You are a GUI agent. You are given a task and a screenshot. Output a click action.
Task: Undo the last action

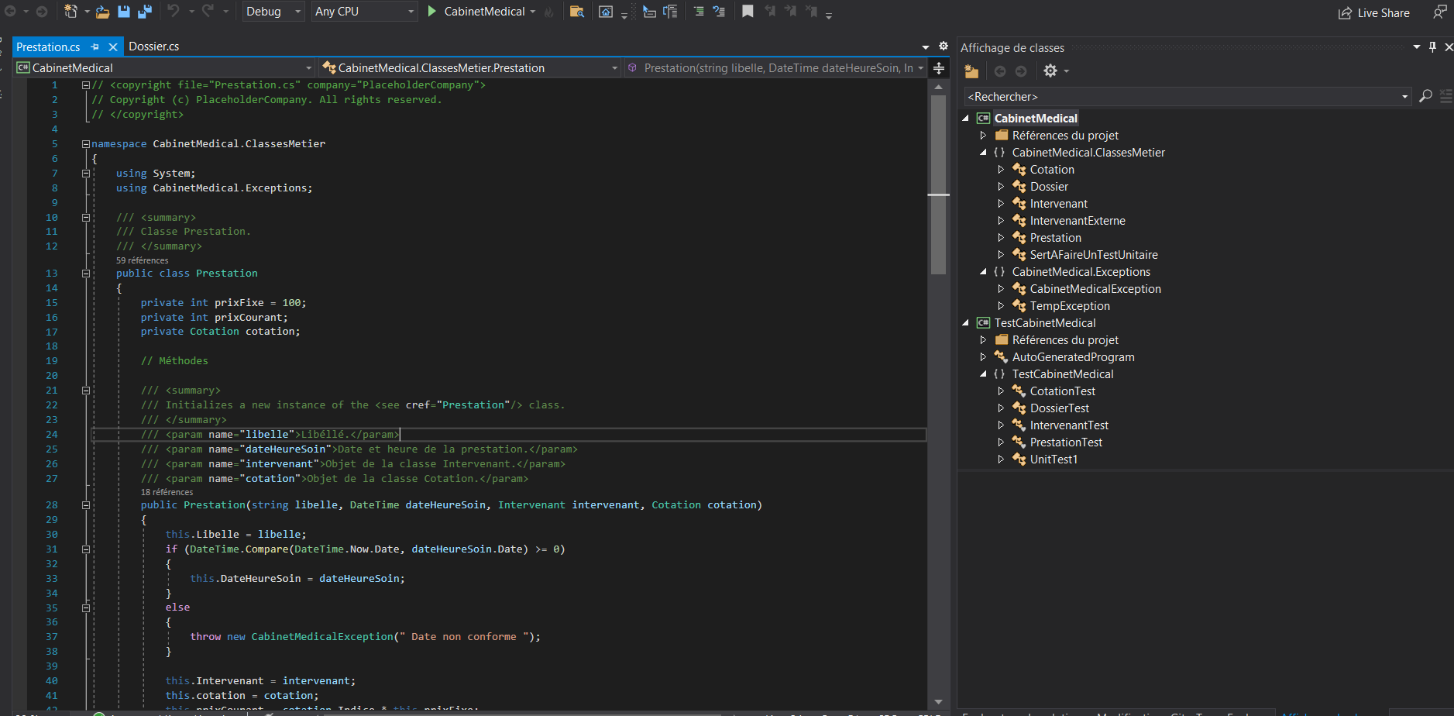point(174,11)
